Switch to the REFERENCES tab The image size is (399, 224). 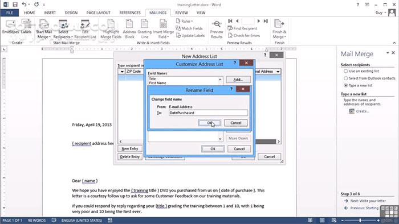pyautogui.click(x=130, y=13)
